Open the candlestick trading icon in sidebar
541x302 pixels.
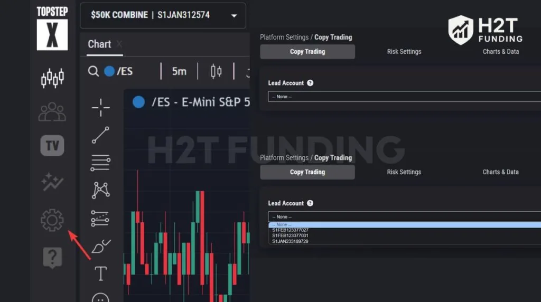52,78
